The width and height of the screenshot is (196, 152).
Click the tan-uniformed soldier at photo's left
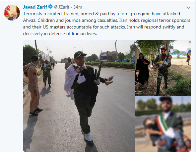pyautogui.click(x=33, y=85)
